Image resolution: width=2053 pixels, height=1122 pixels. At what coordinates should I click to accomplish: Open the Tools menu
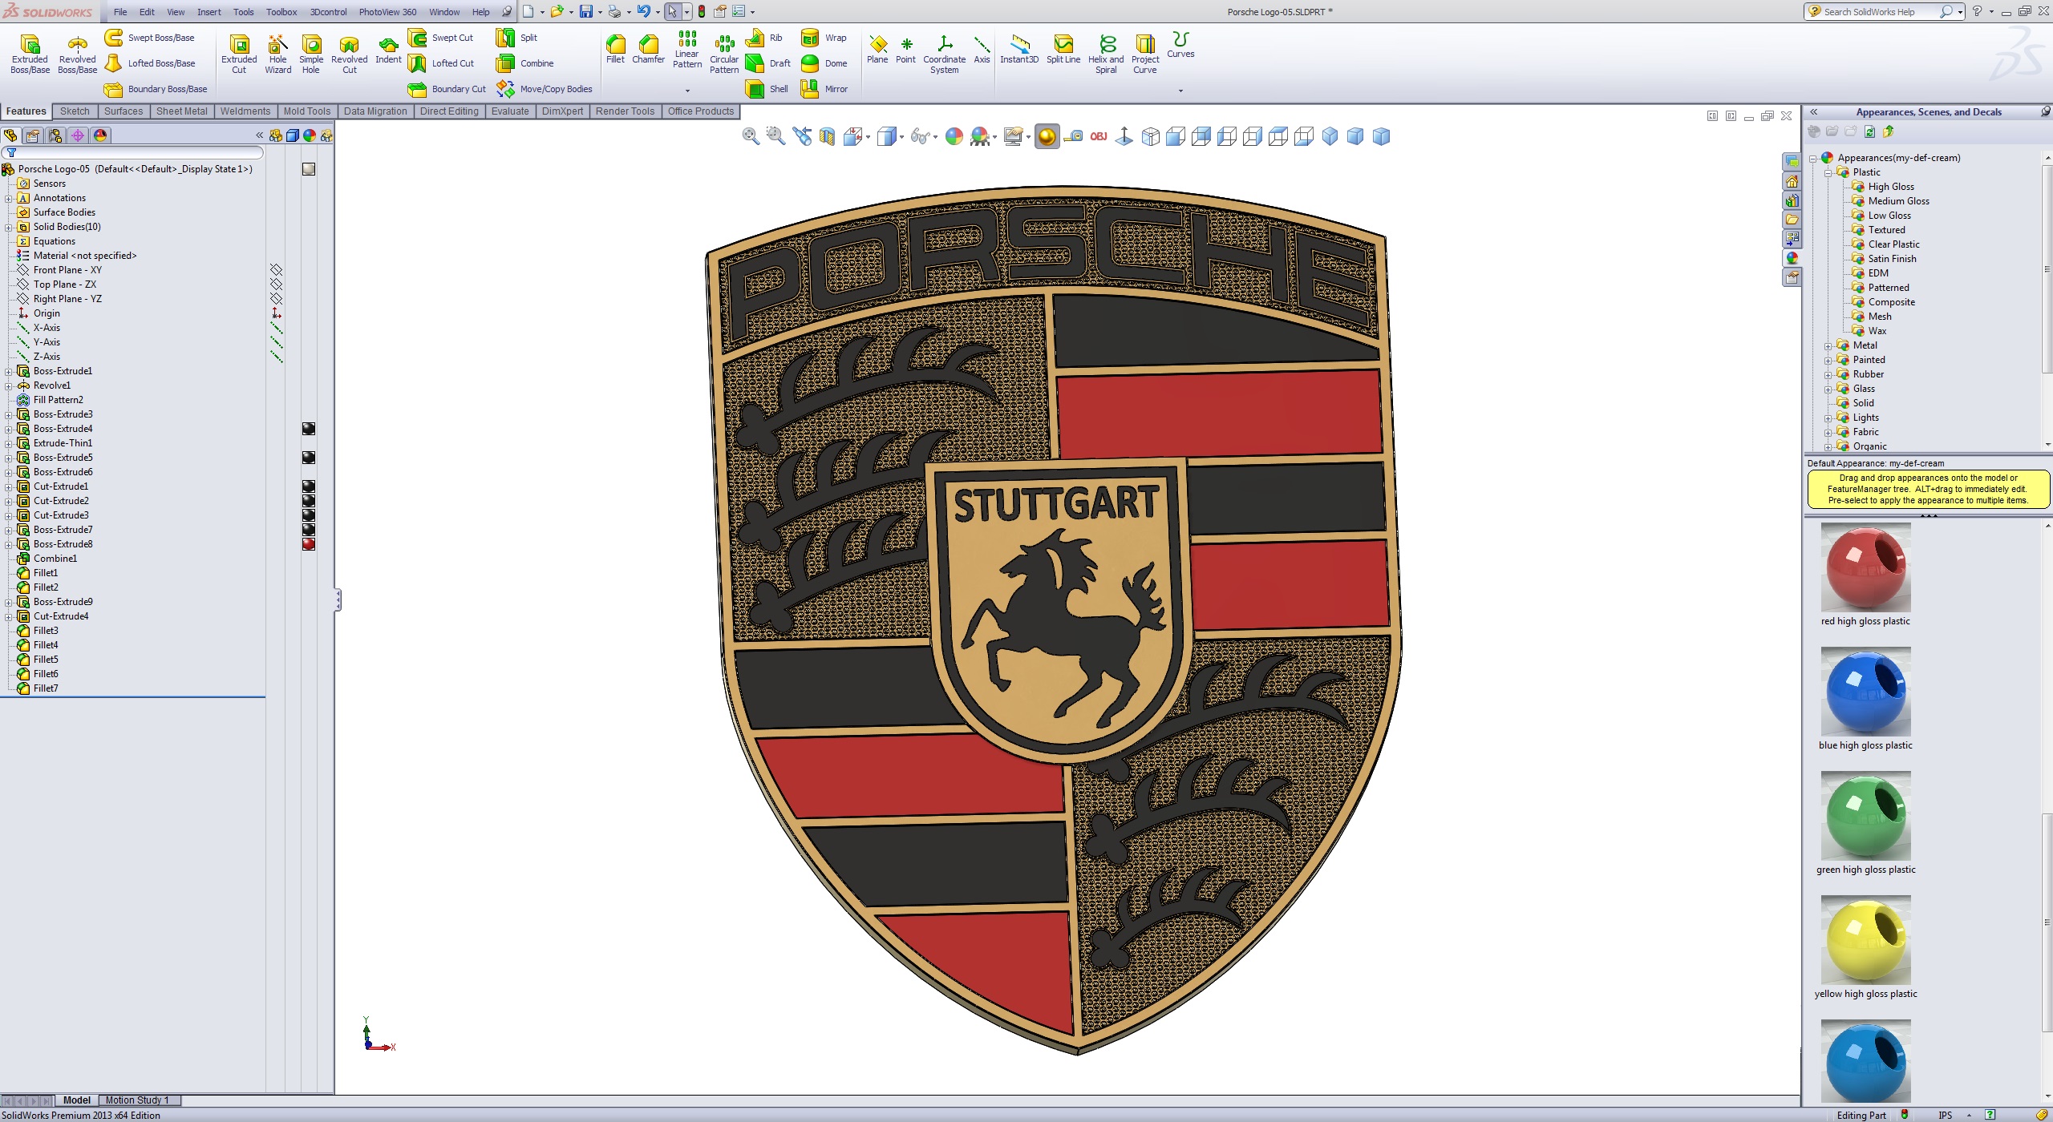pyautogui.click(x=243, y=12)
